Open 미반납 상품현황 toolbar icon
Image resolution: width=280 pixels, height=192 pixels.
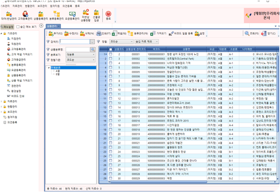[86, 15]
